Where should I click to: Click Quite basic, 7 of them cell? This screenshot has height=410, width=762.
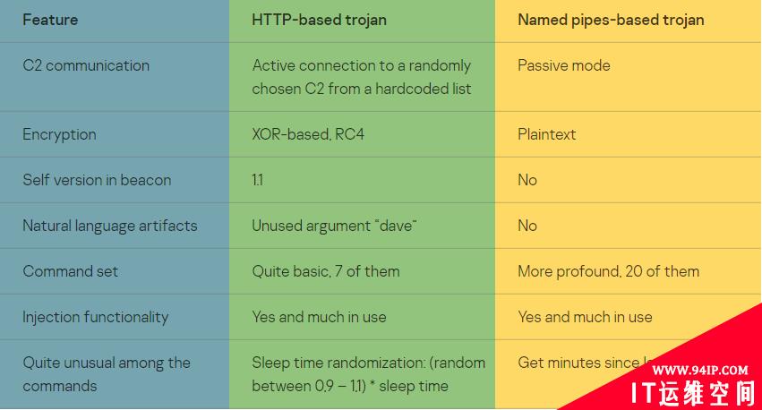tap(326, 271)
